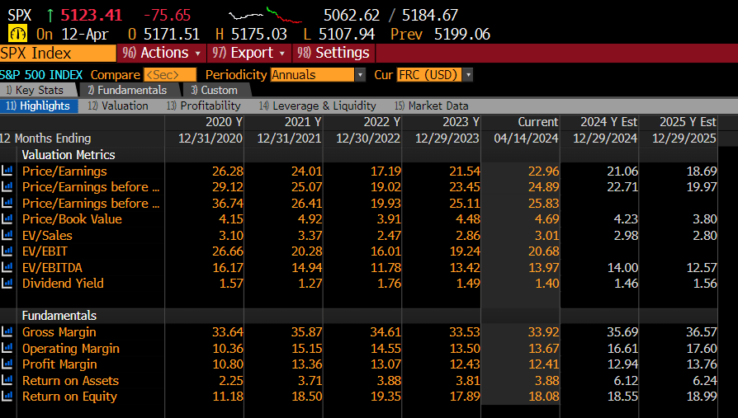Click the yellow clock icon beside On 12-Apr
This screenshot has height=418, width=738.
pyautogui.click(x=18, y=35)
